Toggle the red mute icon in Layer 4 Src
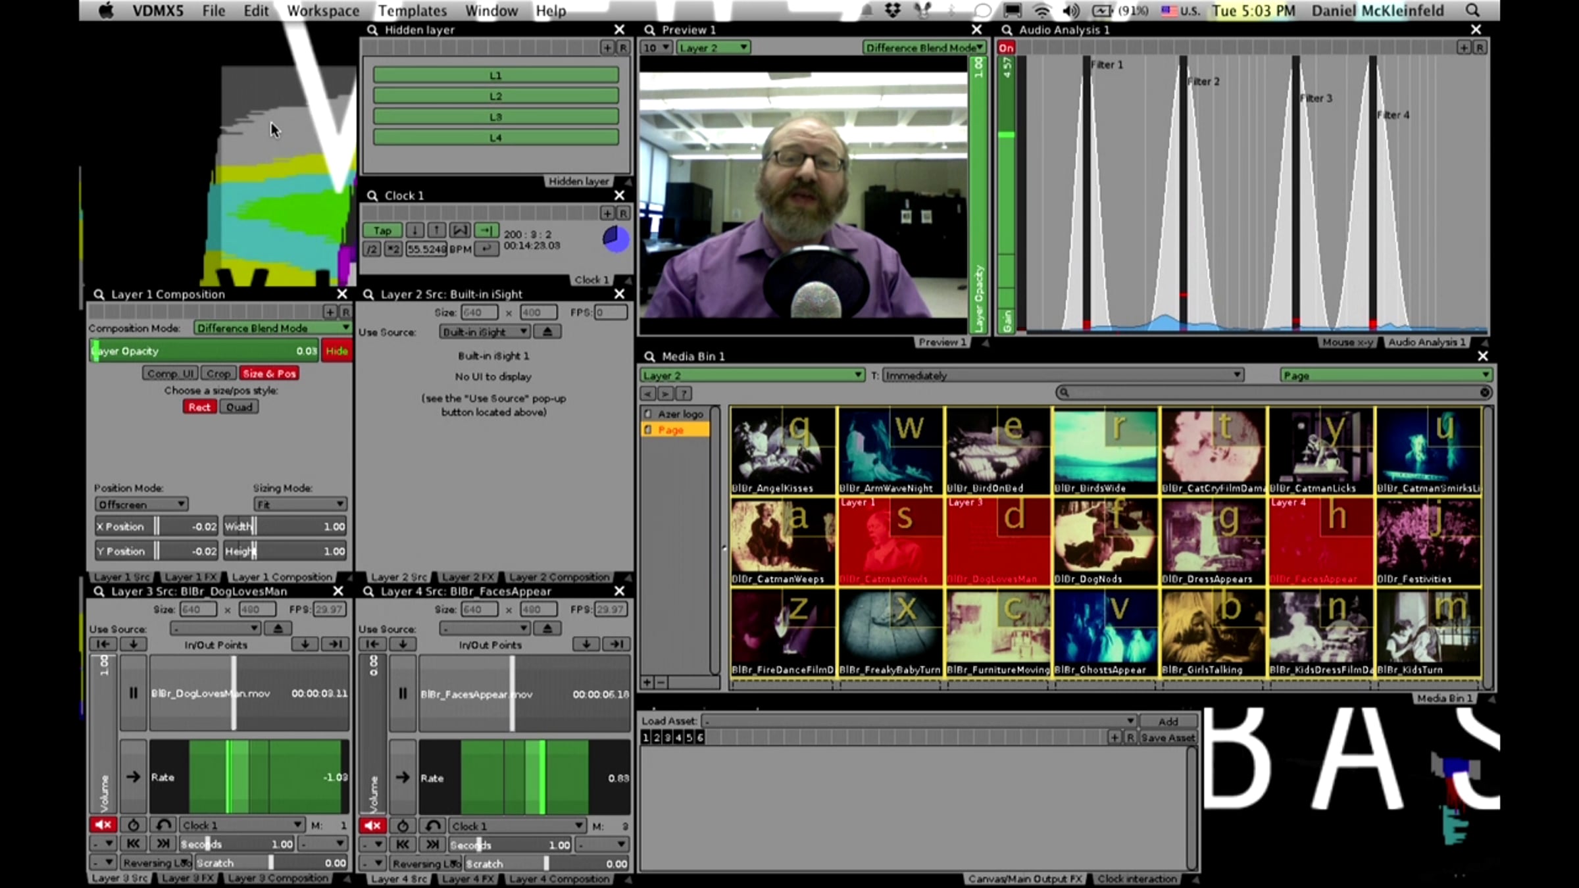The height and width of the screenshot is (888, 1579). pos(372,826)
